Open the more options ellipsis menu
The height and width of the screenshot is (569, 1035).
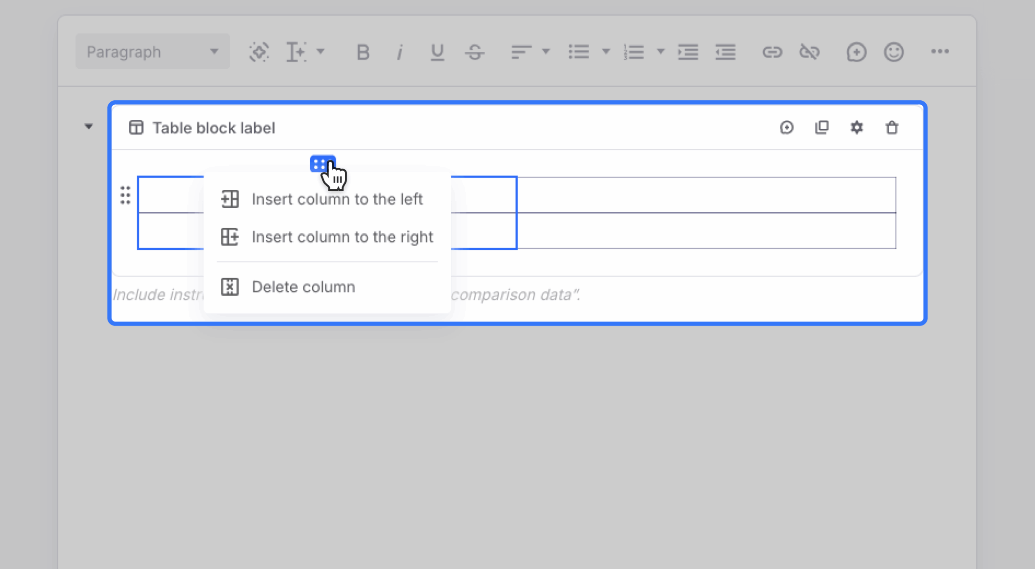[x=940, y=52]
